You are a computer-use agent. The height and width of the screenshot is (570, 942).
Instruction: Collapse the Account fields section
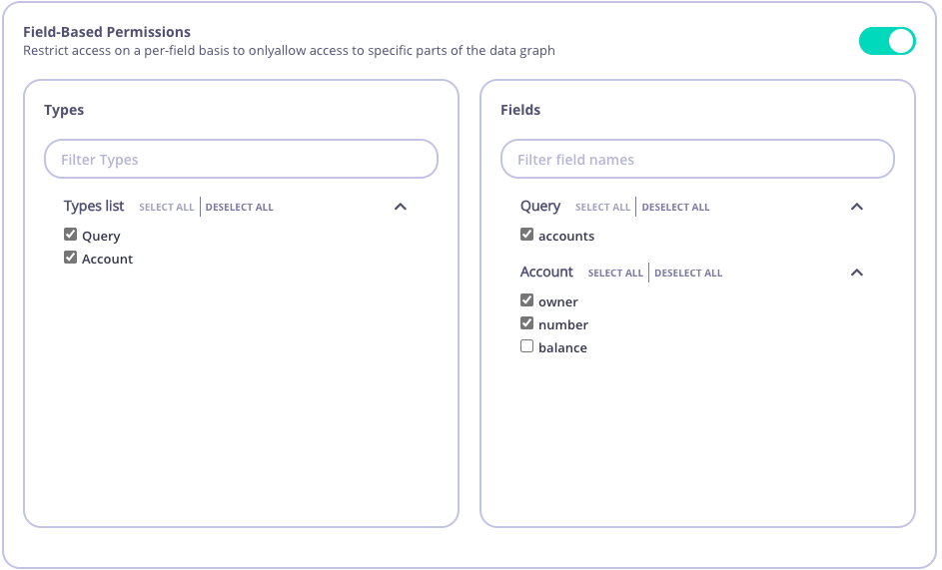[856, 273]
